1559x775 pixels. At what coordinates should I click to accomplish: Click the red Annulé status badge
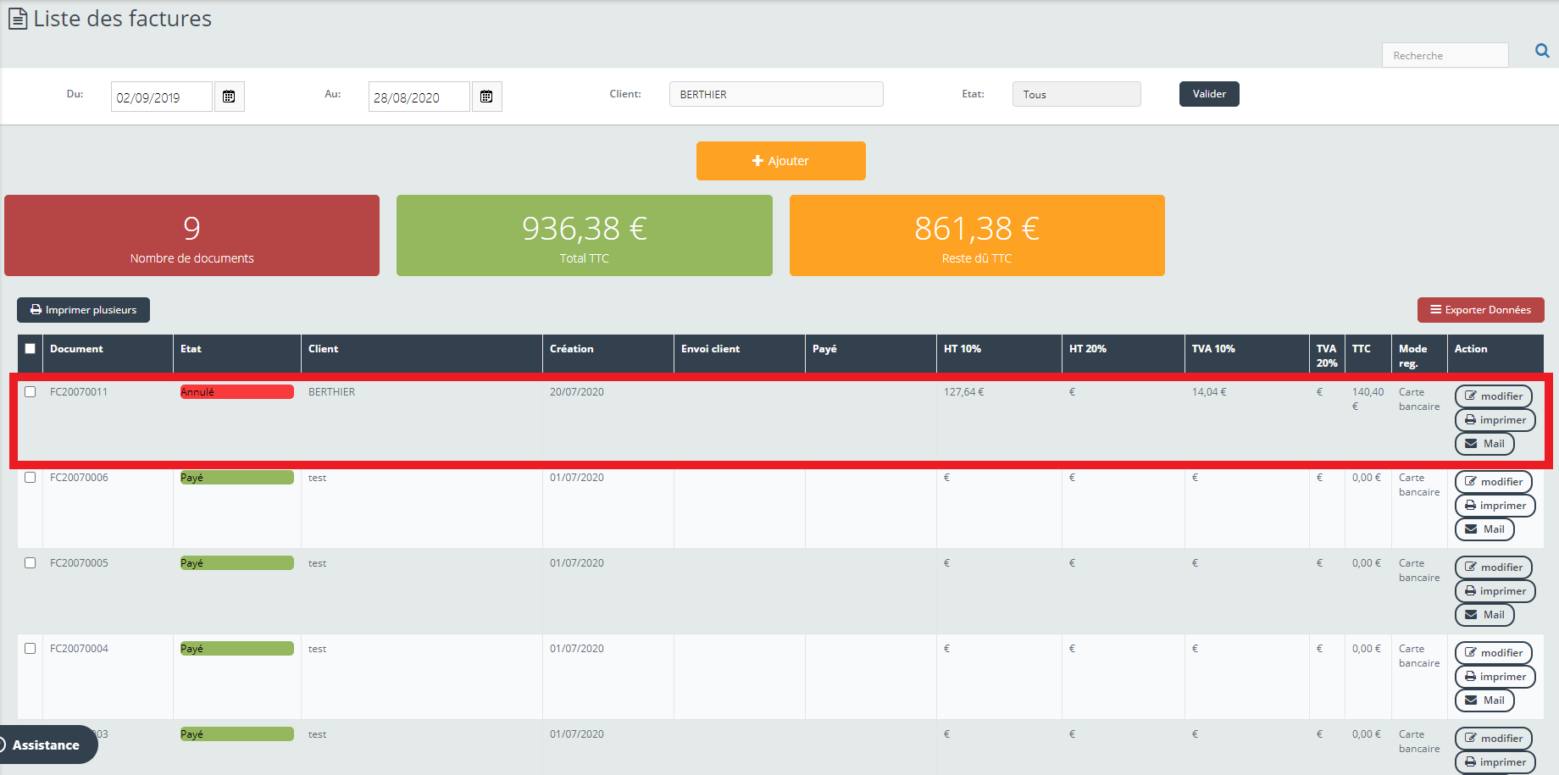coord(236,392)
